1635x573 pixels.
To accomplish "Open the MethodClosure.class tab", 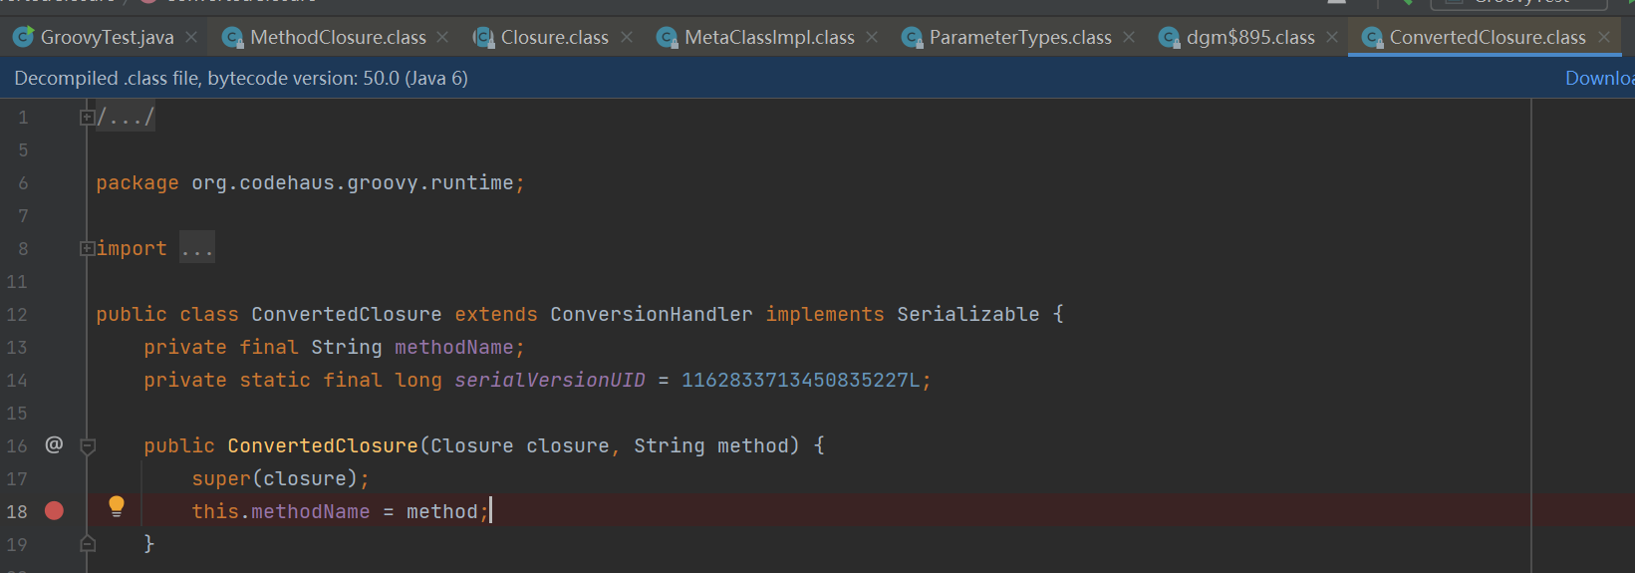I will (338, 37).
